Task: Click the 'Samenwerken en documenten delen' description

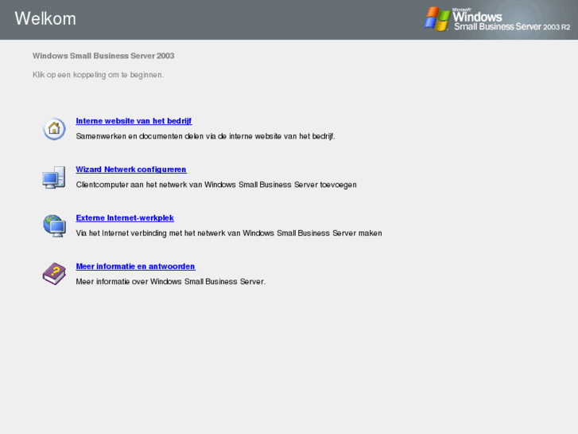Action: coord(205,136)
